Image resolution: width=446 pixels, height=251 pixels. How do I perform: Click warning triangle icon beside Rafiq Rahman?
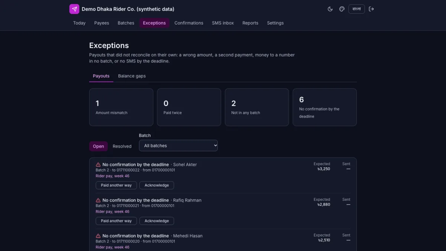point(98,200)
